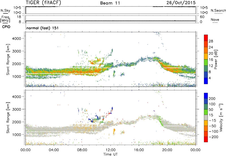Click the '2000' range tick of velocity panel
Viewport: 226px width, 156px height.
pos(16,122)
